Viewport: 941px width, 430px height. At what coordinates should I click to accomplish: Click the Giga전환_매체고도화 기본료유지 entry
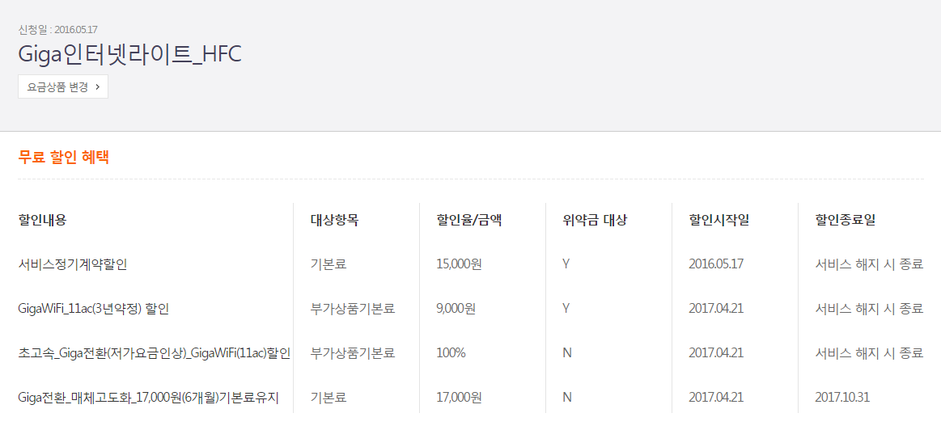click(149, 398)
